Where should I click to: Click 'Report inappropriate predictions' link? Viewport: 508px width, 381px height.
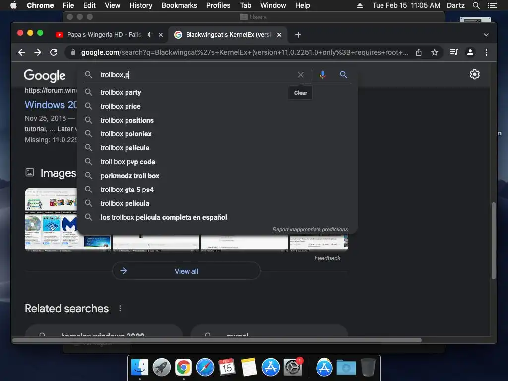(x=310, y=229)
